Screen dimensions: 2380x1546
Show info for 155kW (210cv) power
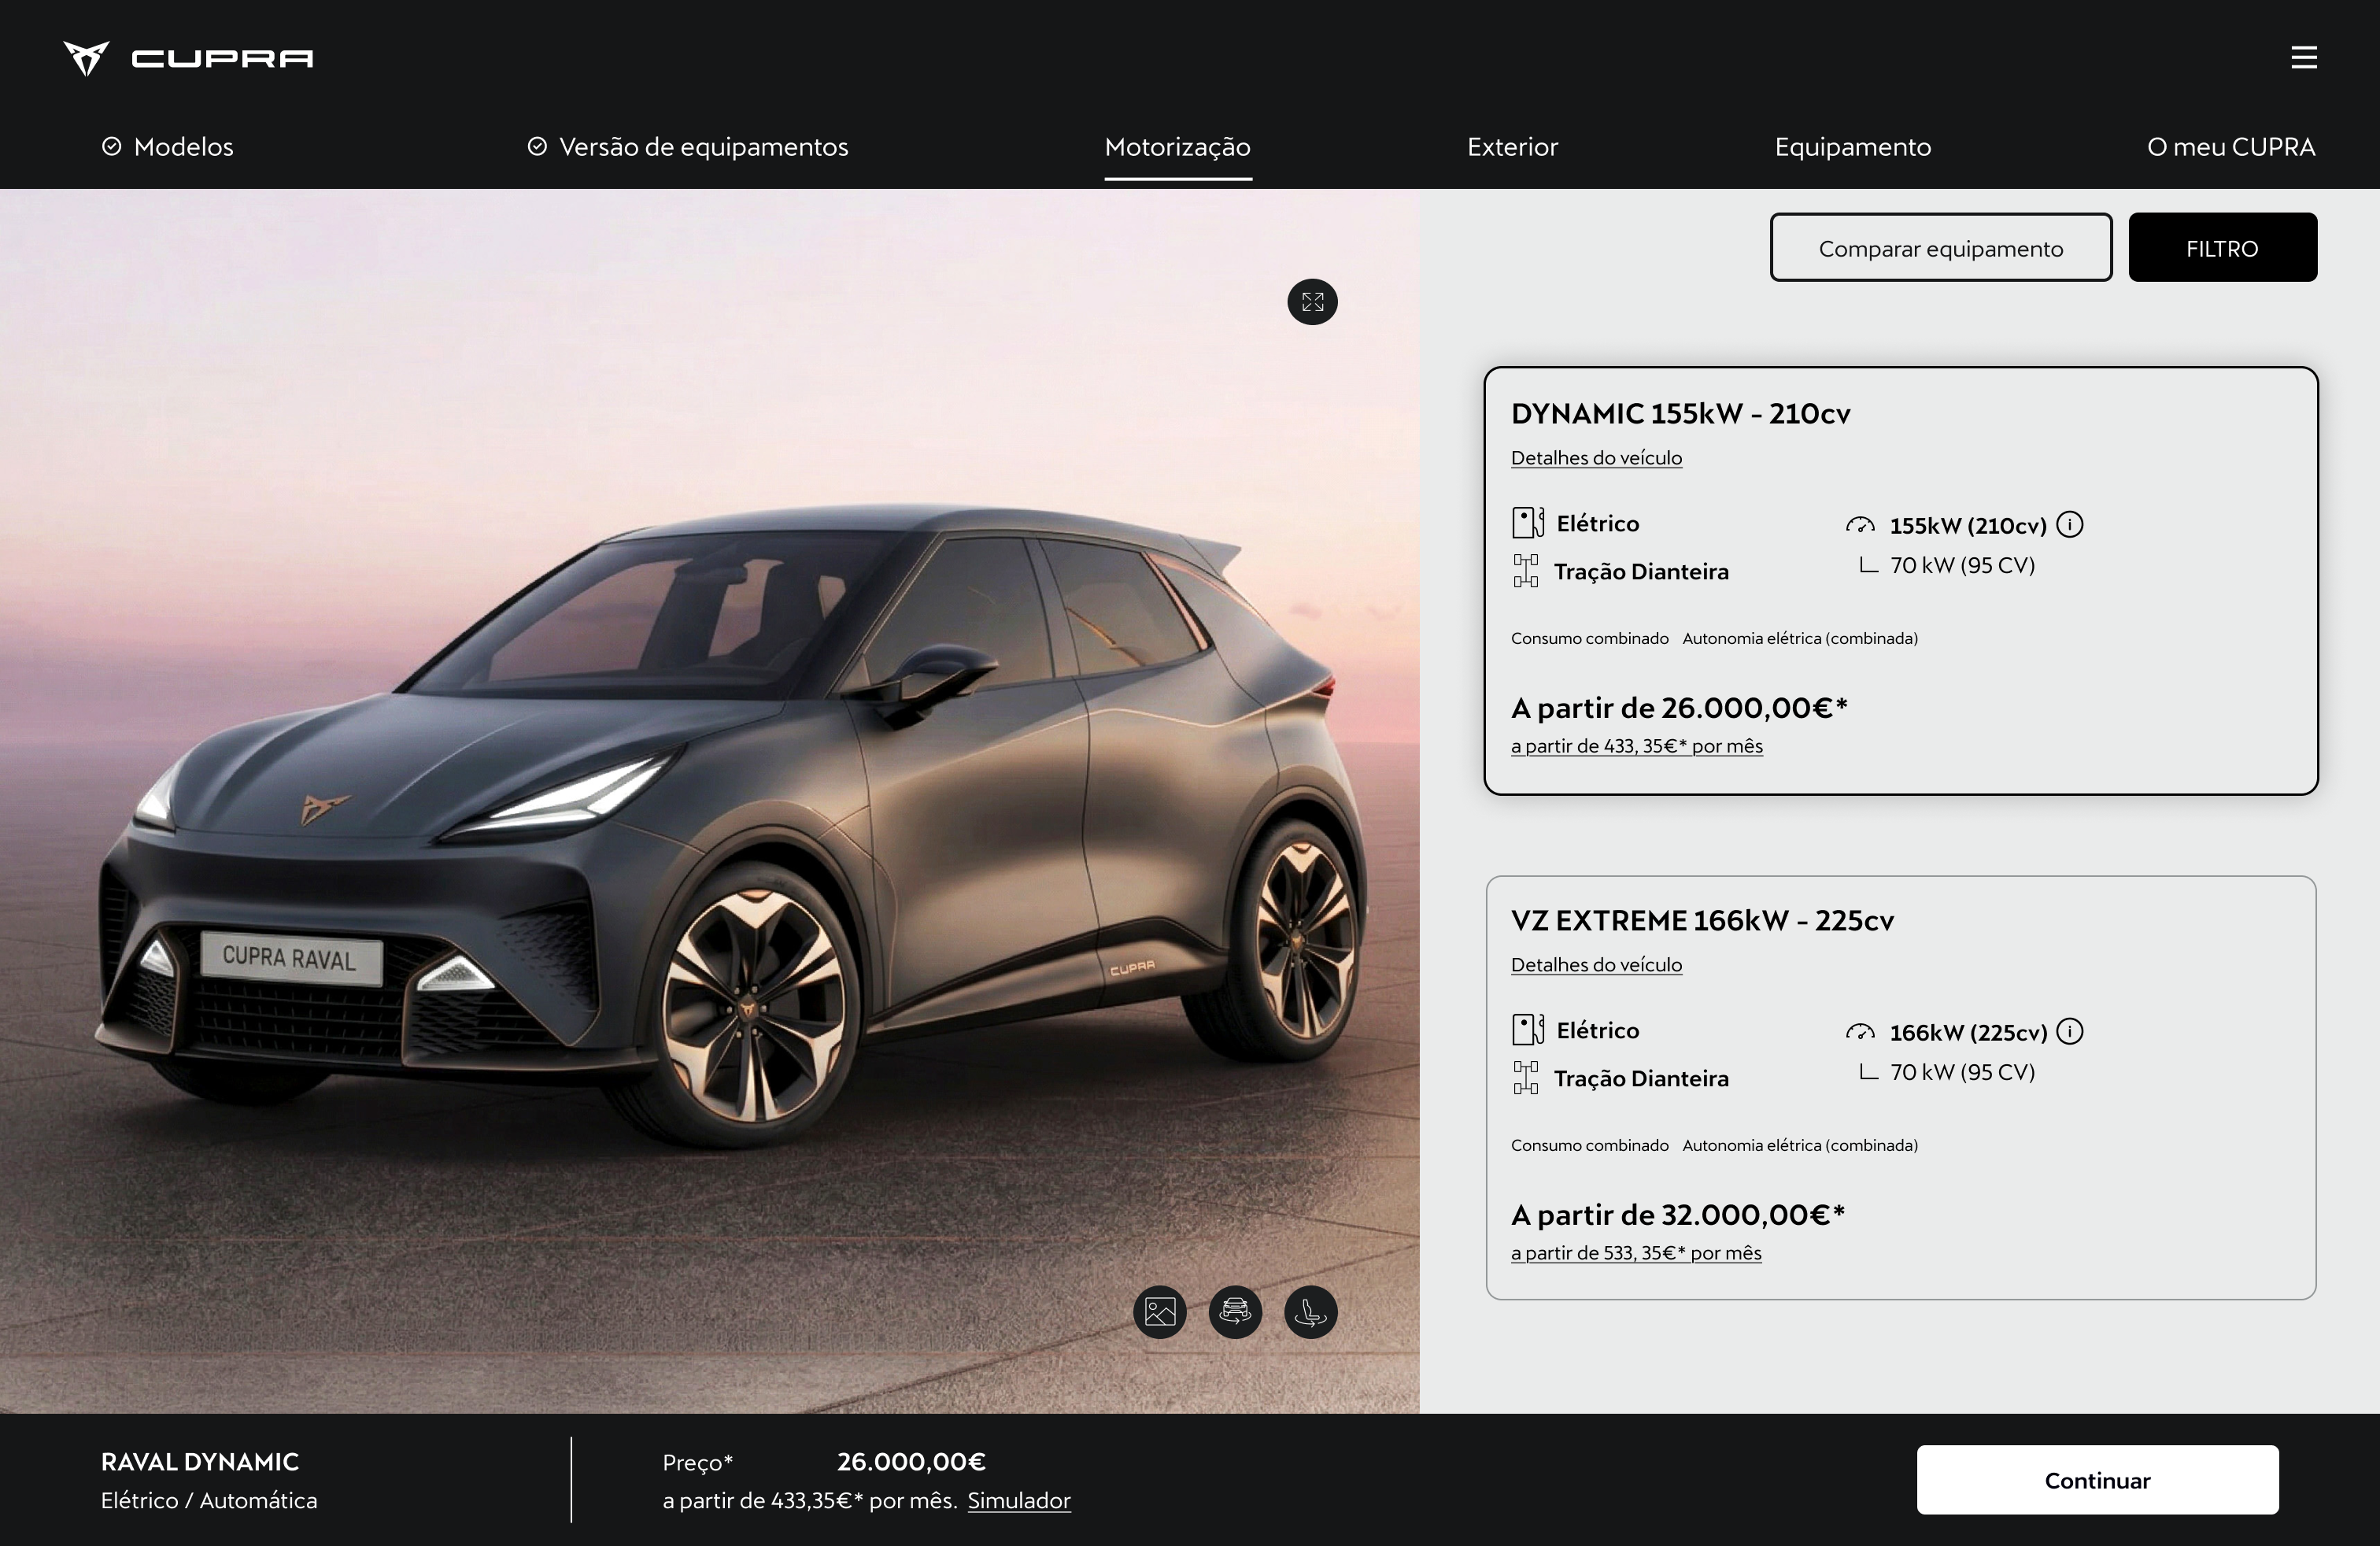pyautogui.click(x=2070, y=524)
